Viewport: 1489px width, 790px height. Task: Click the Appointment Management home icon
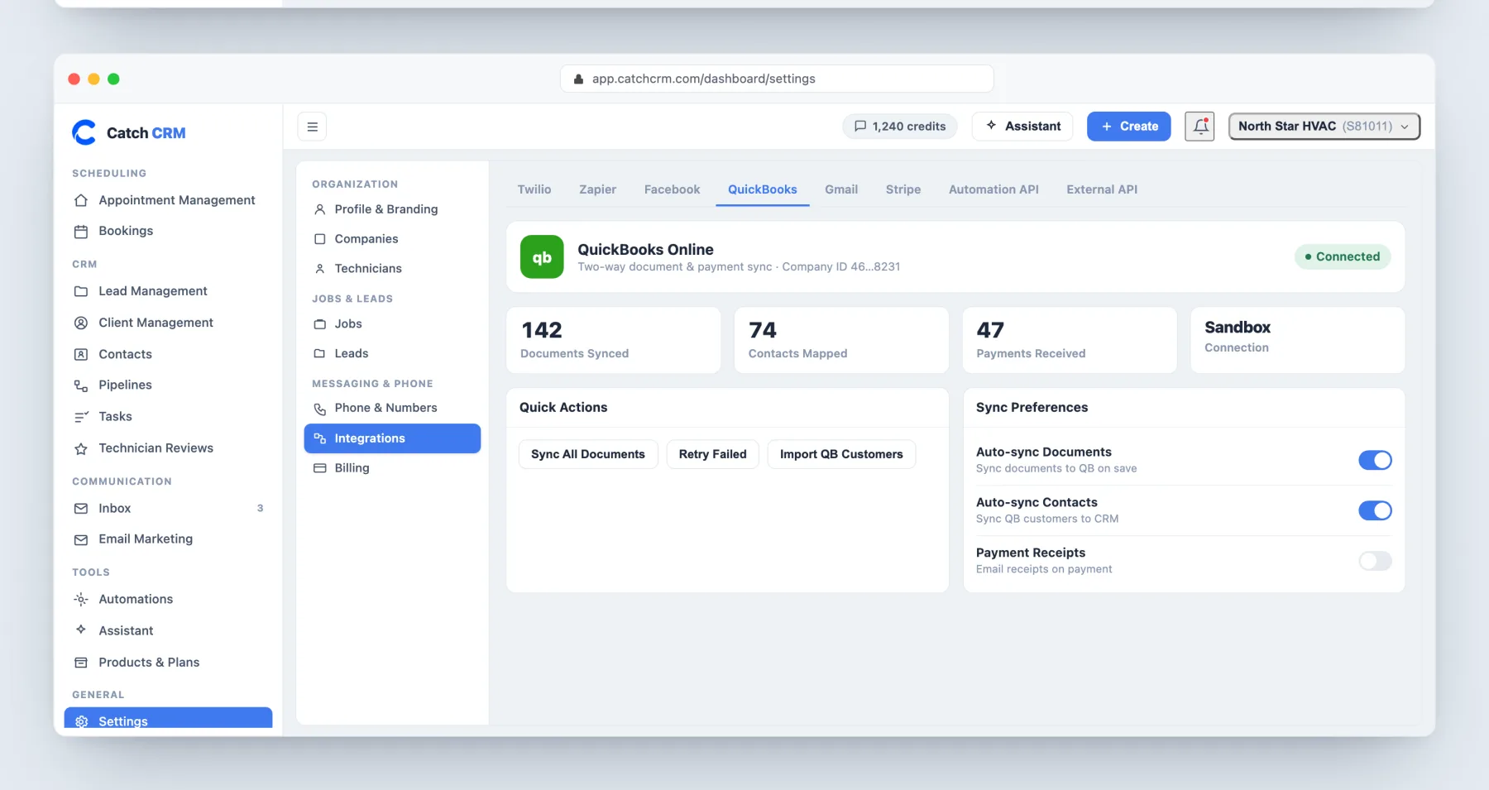[81, 200]
